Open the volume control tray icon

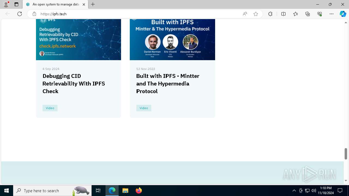314,191
